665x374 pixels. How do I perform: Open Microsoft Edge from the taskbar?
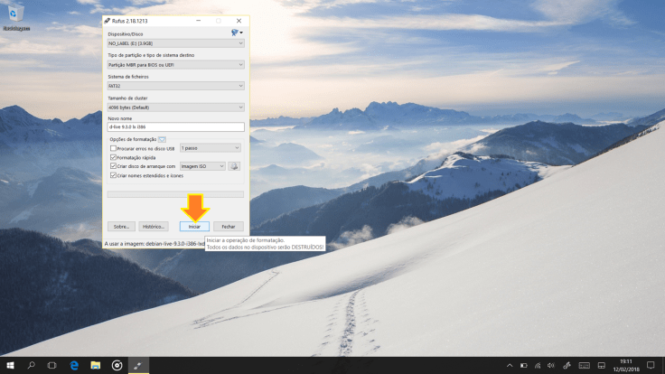coord(73,366)
